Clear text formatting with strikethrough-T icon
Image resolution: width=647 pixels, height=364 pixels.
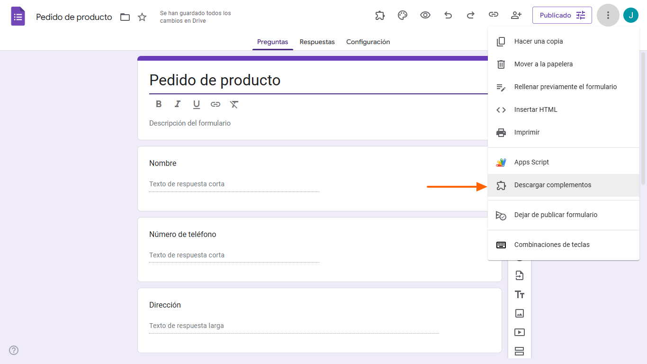click(234, 104)
